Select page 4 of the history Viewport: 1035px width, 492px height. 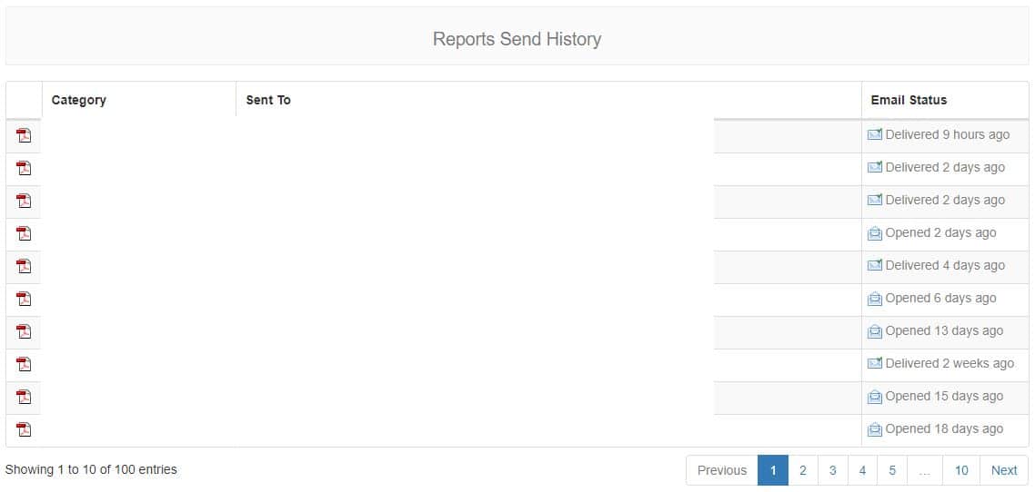pyautogui.click(x=862, y=470)
